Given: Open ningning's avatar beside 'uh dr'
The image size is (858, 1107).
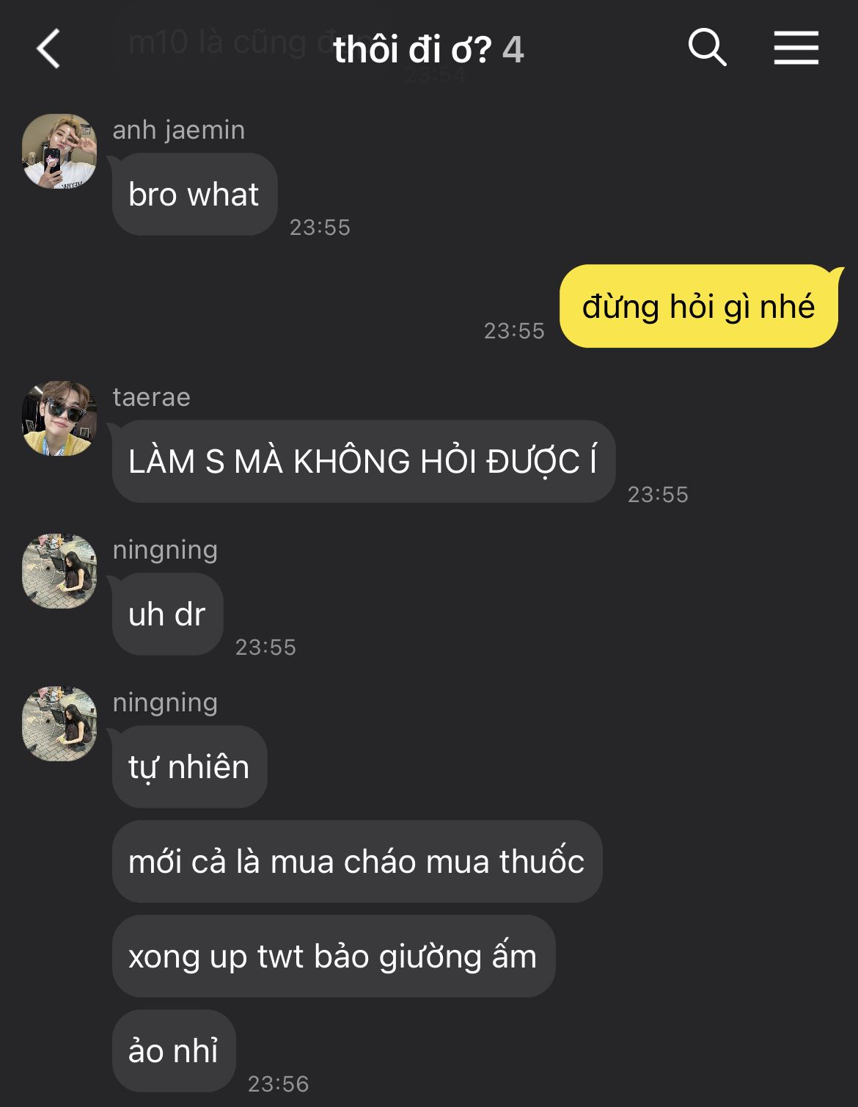Looking at the screenshot, I should (x=59, y=571).
